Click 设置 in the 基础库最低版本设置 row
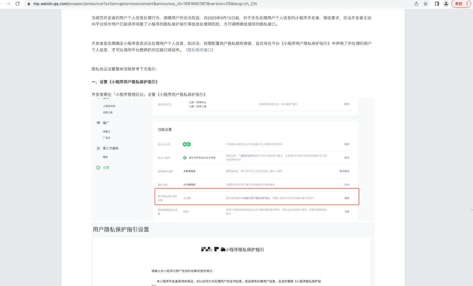This screenshot has width=473, height=286. (347, 211)
